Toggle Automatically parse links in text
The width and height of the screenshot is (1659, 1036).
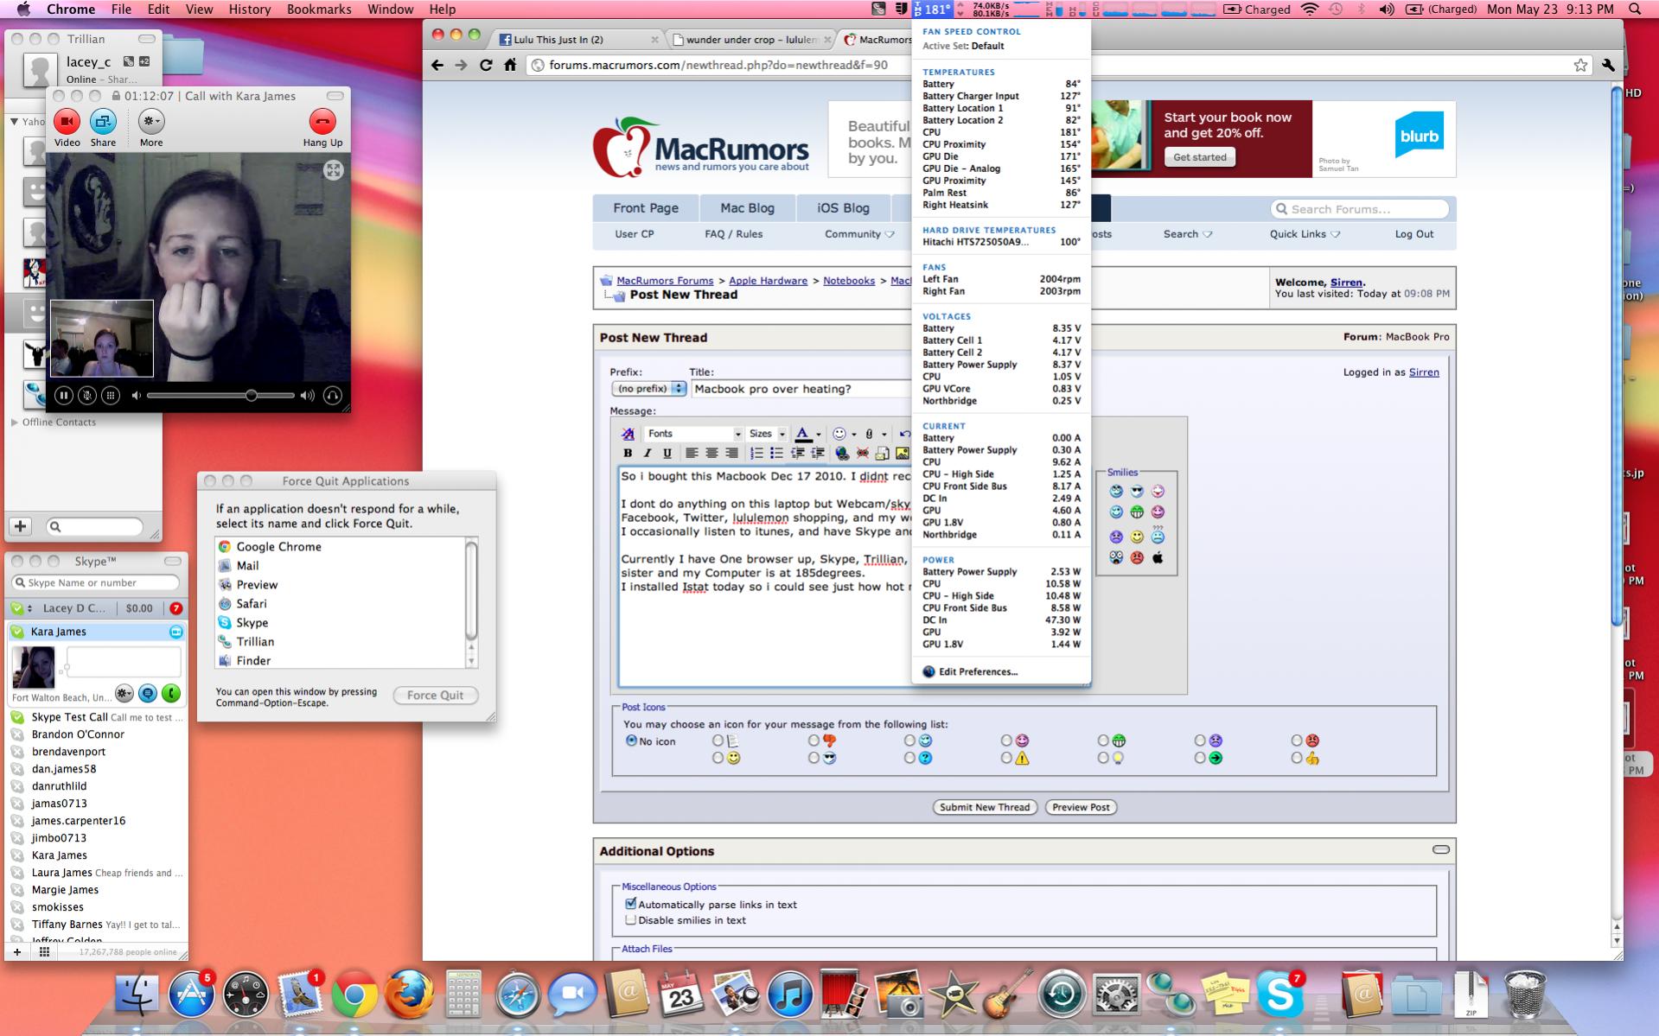click(x=631, y=904)
